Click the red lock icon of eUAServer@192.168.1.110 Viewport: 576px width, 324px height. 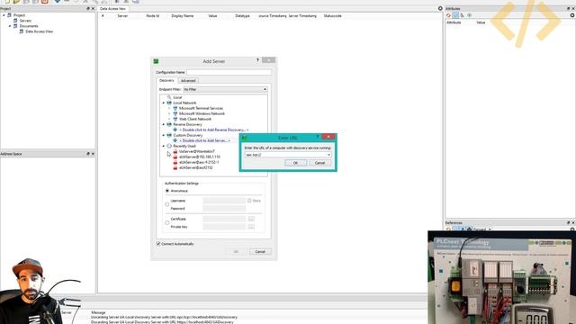[x=175, y=157]
